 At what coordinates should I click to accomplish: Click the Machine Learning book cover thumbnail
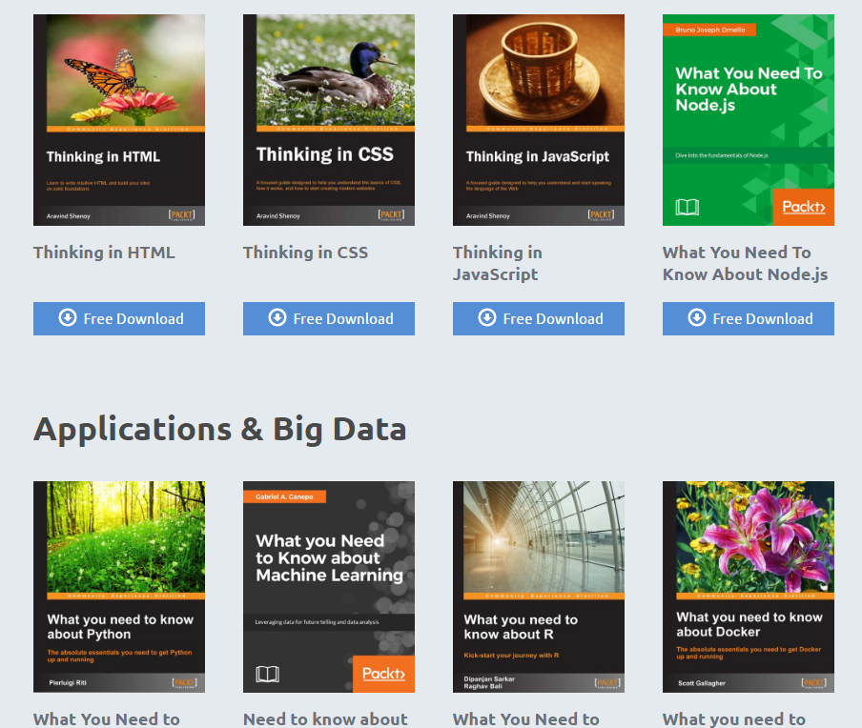point(328,586)
